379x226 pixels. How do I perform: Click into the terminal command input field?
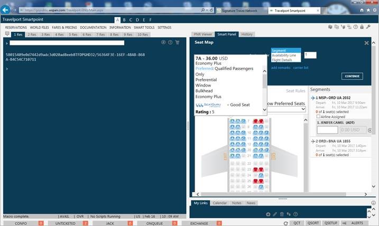pyautogui.click(x=67, y=43)
